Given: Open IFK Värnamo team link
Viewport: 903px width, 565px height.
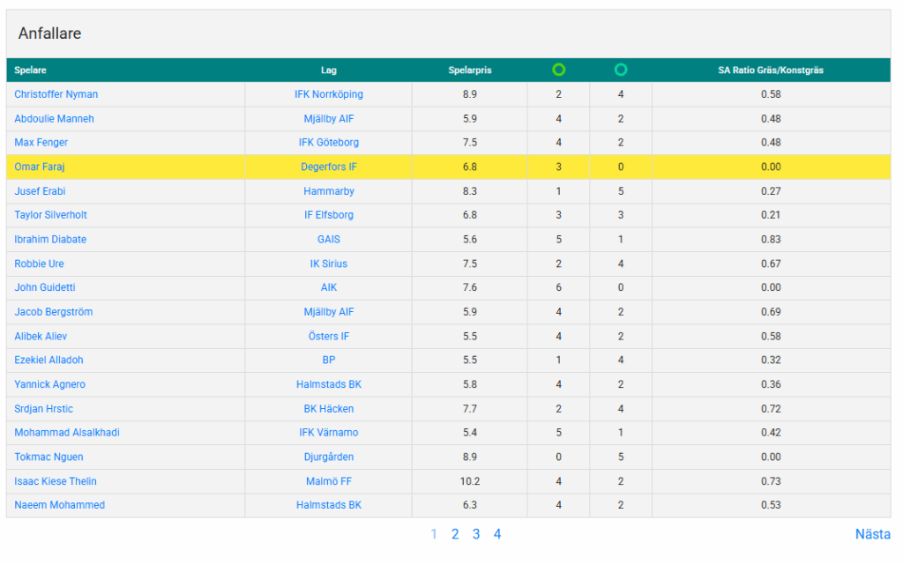Looking at the screenshot, I should point(329,432).
